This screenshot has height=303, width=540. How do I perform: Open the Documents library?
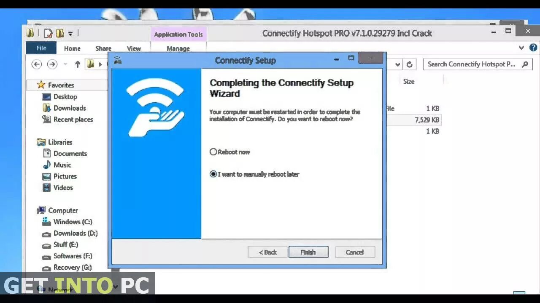coord(70,153)
